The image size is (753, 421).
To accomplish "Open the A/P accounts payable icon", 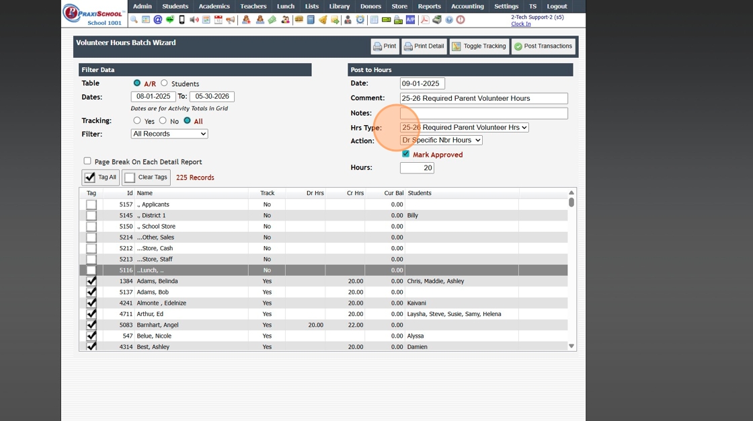I will point(410,20).
